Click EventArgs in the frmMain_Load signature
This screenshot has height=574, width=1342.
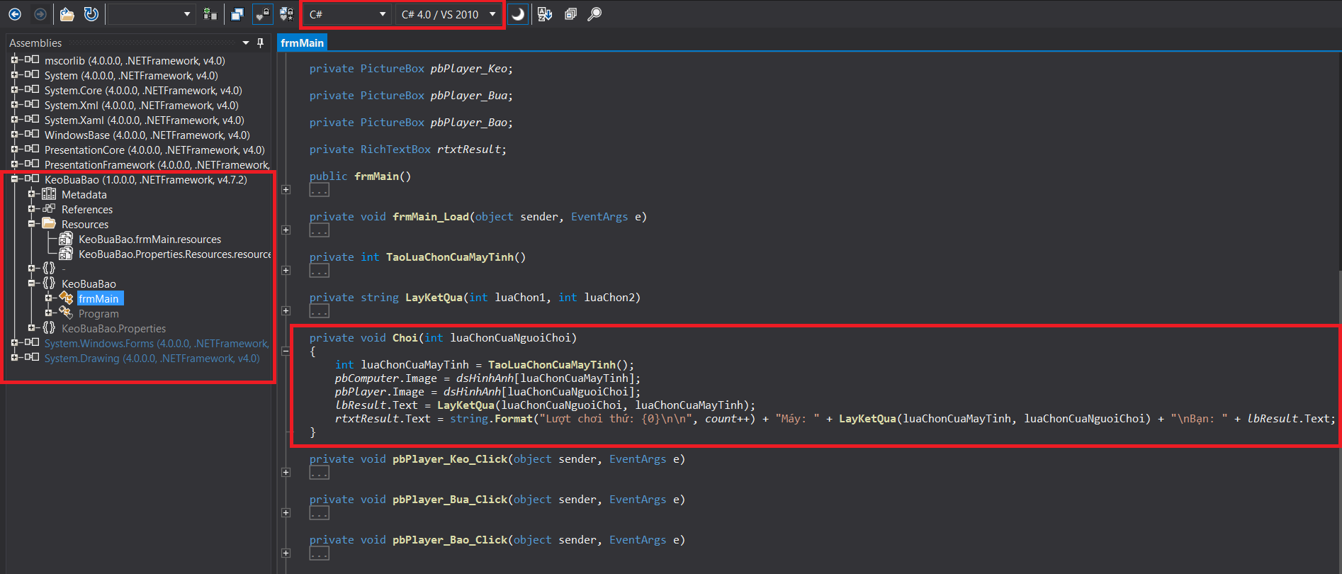(x=599, y=217)
